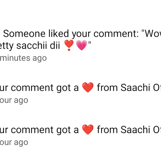The image size is (161, 161).
Task: Click the "sacchii dii" comment text
Action: [38, 45]
